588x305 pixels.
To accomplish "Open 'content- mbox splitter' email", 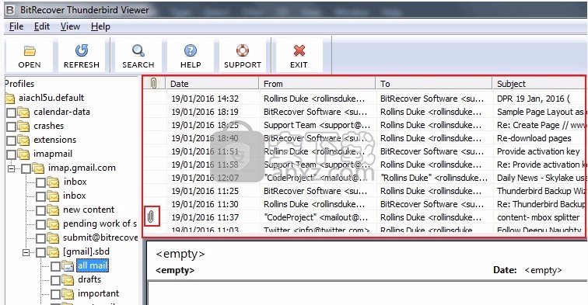I will pos(538,217).
